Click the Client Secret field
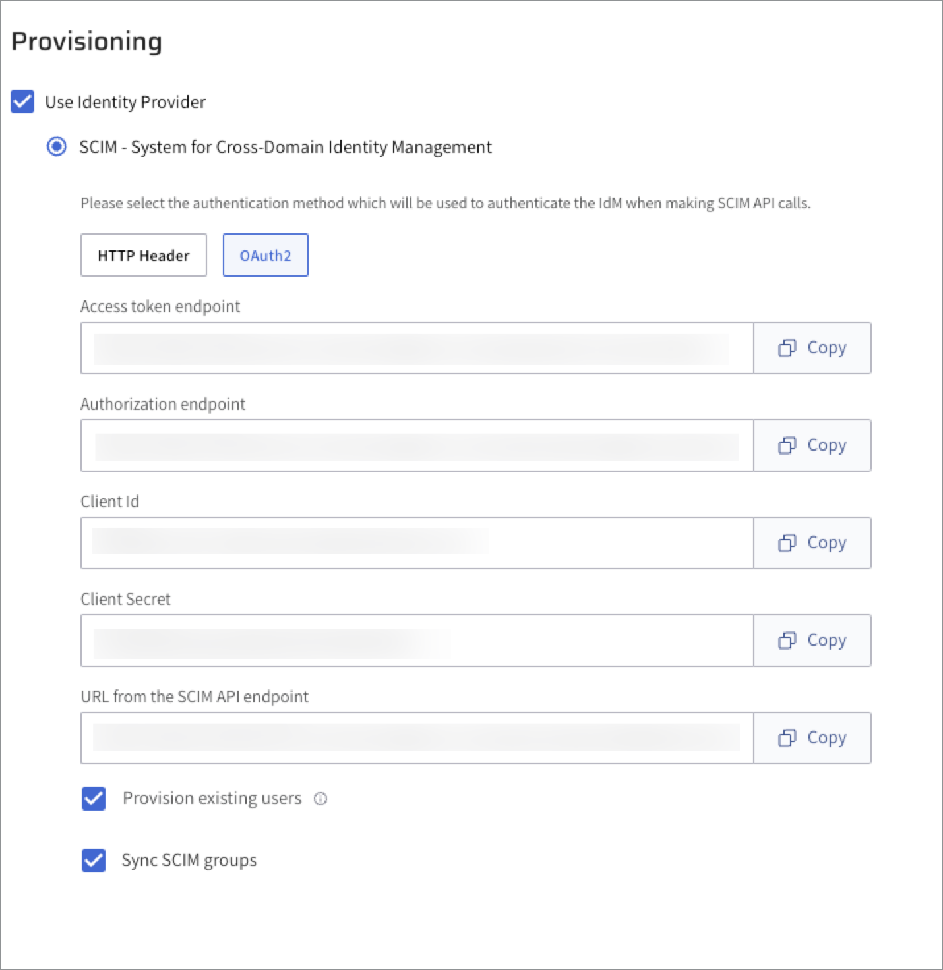The image size is (943, 970). tap(417, 641)
